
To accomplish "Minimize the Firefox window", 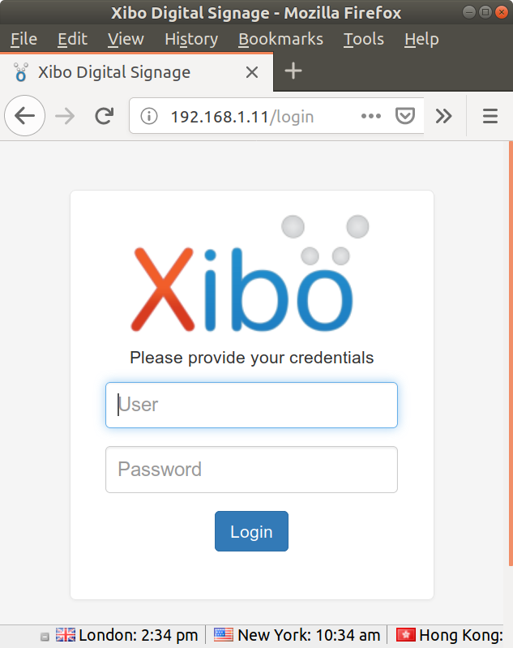I will (x=468, y=12).
